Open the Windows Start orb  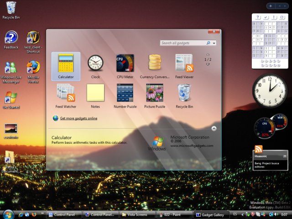point(8,214)
